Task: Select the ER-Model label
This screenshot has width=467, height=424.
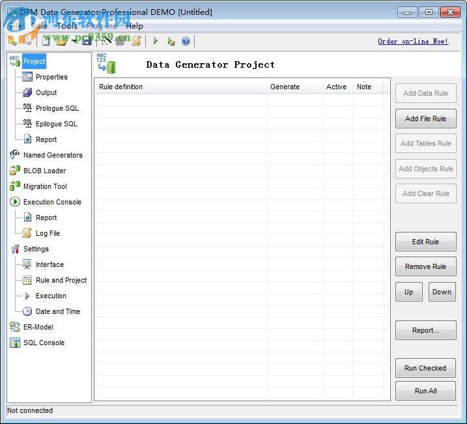Action: [38, 327]
